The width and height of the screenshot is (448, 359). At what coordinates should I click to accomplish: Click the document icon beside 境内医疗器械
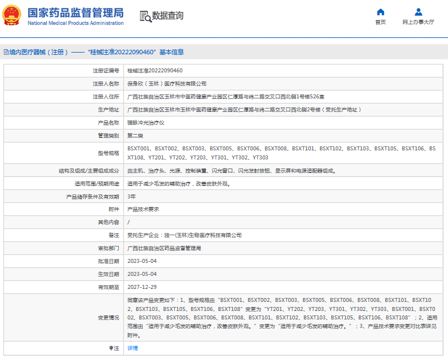6,52
